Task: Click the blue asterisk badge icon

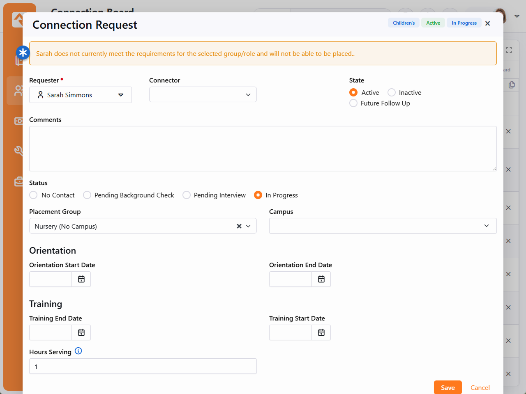Action: [x=23, y=53]
